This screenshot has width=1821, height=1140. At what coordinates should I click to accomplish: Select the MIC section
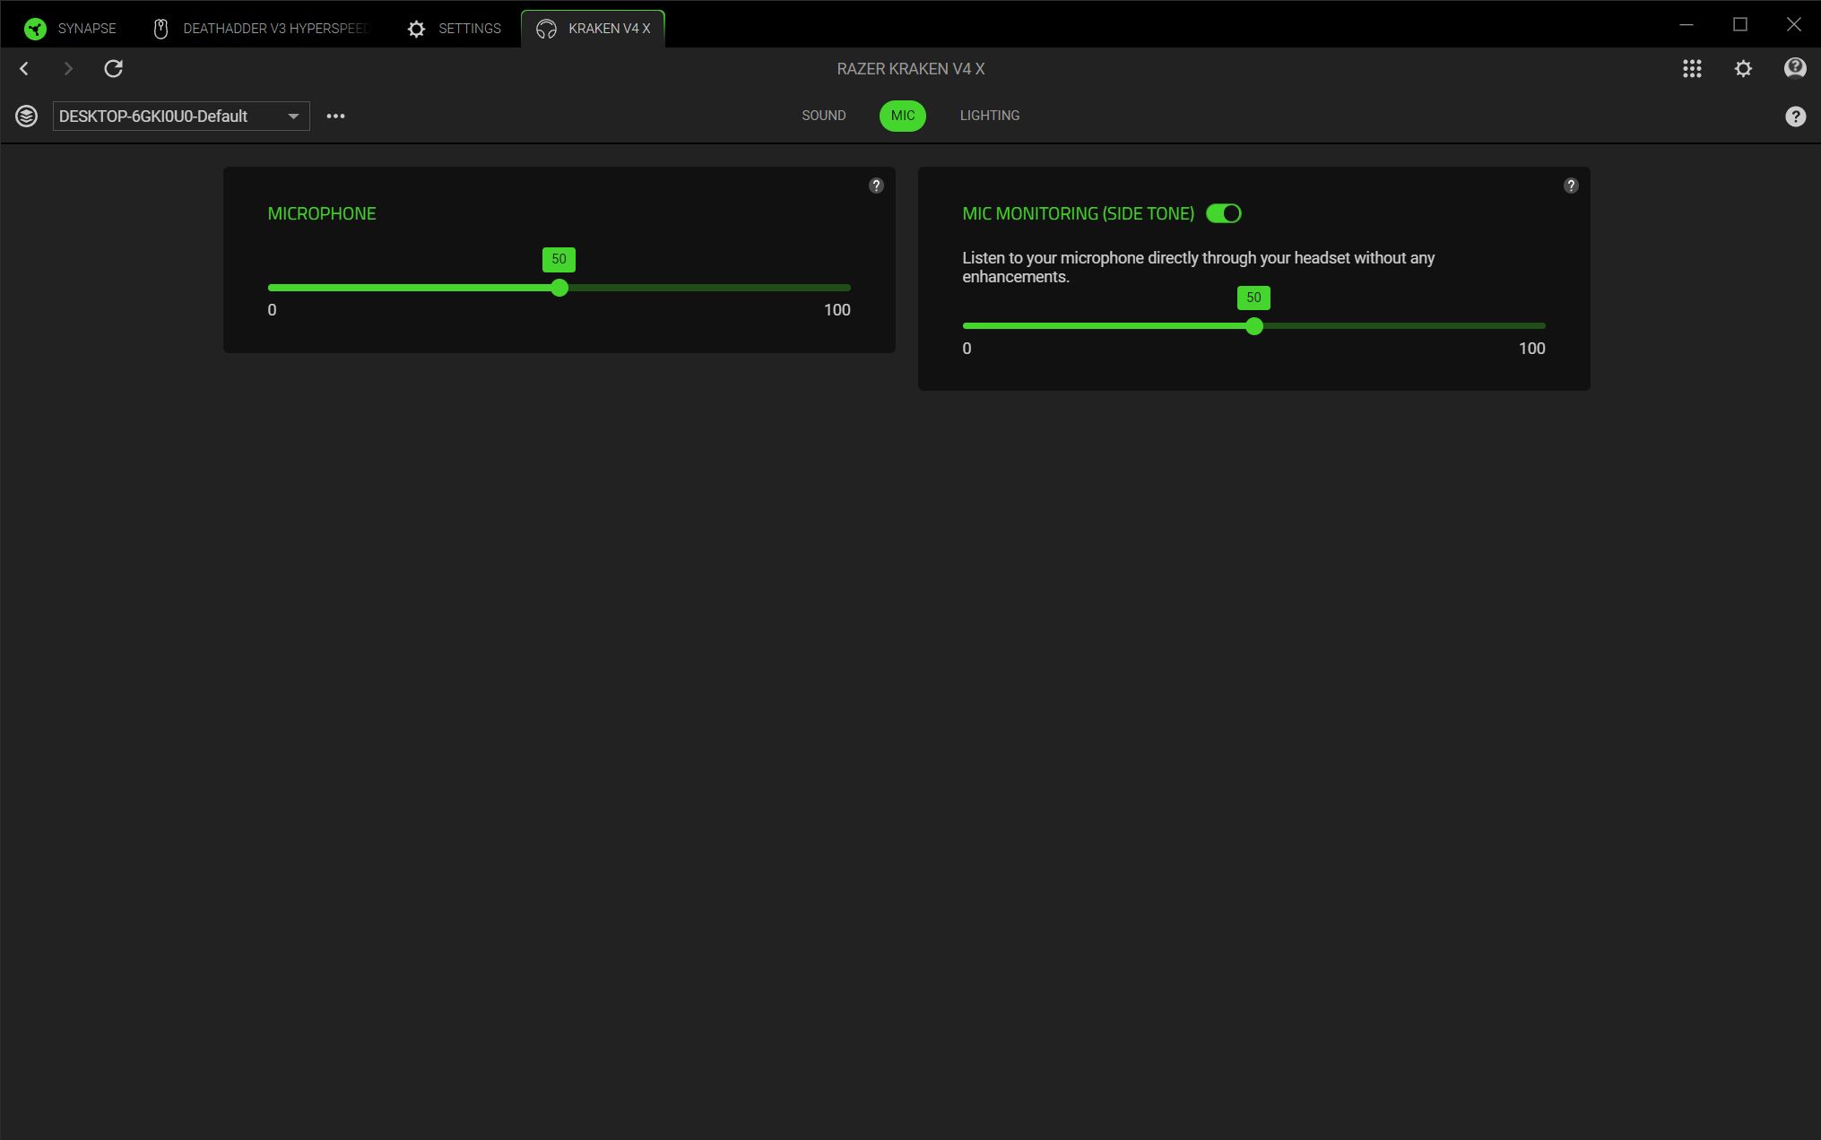coord(903,116)
